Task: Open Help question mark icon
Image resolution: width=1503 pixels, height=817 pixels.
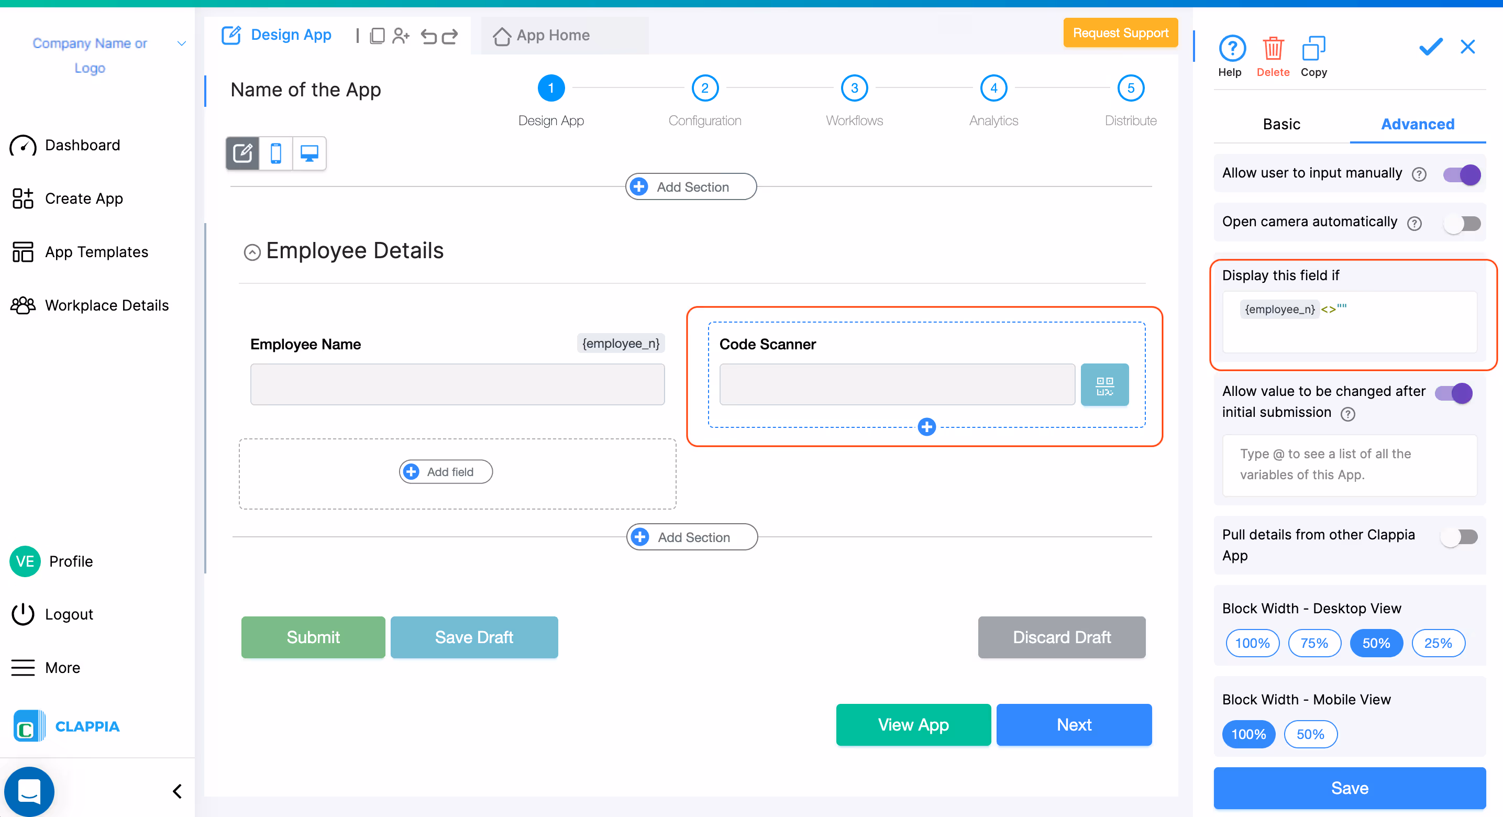Action: [1232, 49]
